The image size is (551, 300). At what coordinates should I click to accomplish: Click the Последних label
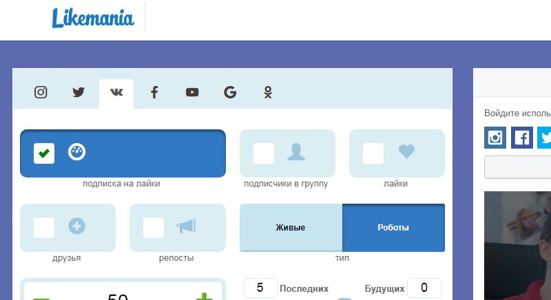[x=304, y=288]
